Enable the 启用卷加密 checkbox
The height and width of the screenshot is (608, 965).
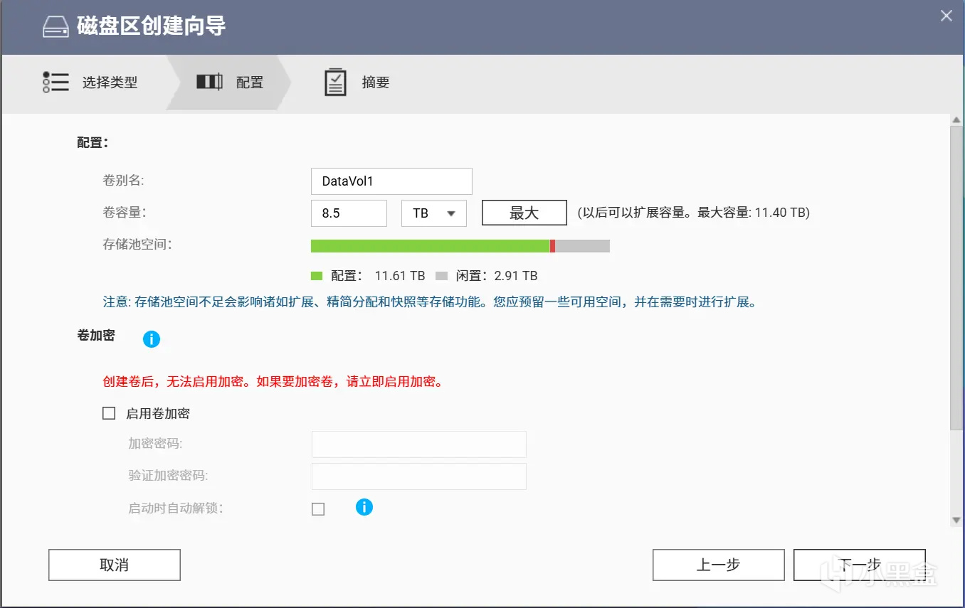[109, 413]
